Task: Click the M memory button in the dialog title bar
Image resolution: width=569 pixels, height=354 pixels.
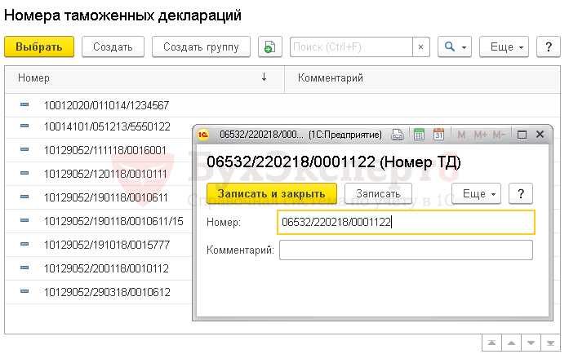Action: coord(461,135)
